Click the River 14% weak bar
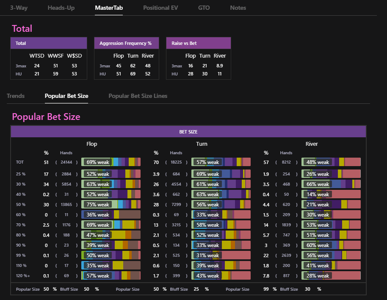Viewport: 387px width, 300px height. tap(331, 194)
